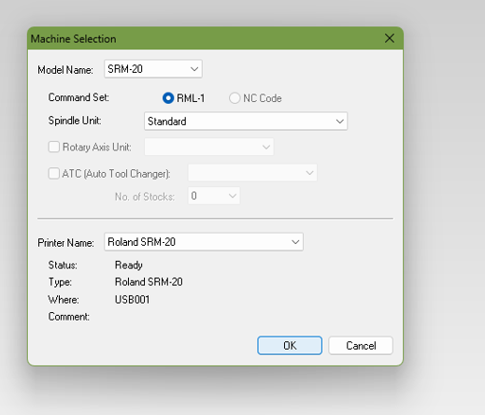Click the "Command Set:" label
This screenshot has width=485, height=415.
coord(78,97)
